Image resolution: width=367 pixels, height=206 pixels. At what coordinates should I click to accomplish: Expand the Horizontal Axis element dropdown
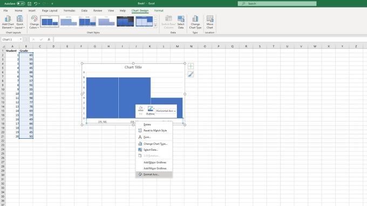click(x=166, y=111)
